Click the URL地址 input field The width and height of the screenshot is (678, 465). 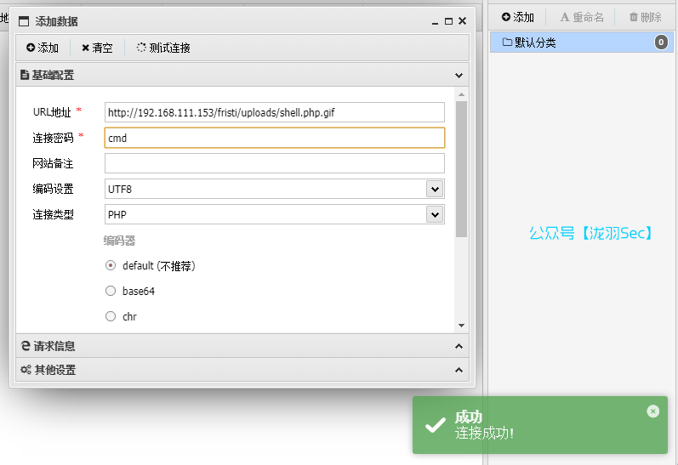[x=274, y=112]
